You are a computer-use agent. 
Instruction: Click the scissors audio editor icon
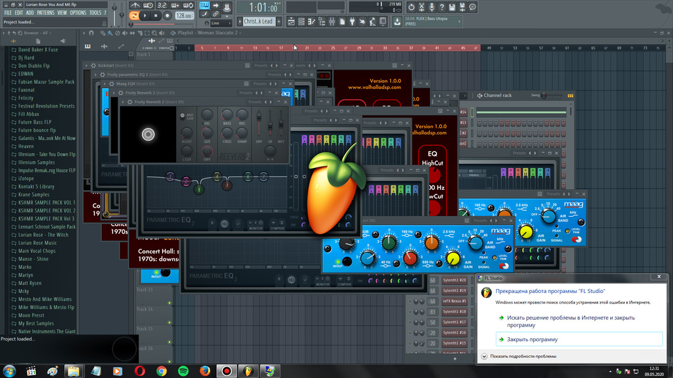point(421,7)
